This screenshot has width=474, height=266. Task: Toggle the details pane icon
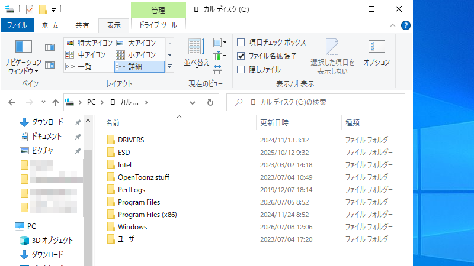(50, 65)
